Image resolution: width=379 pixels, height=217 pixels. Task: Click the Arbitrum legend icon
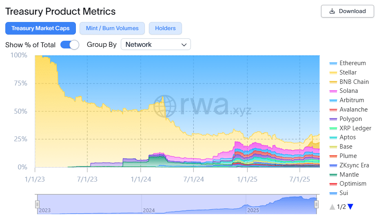coord(333,101)
